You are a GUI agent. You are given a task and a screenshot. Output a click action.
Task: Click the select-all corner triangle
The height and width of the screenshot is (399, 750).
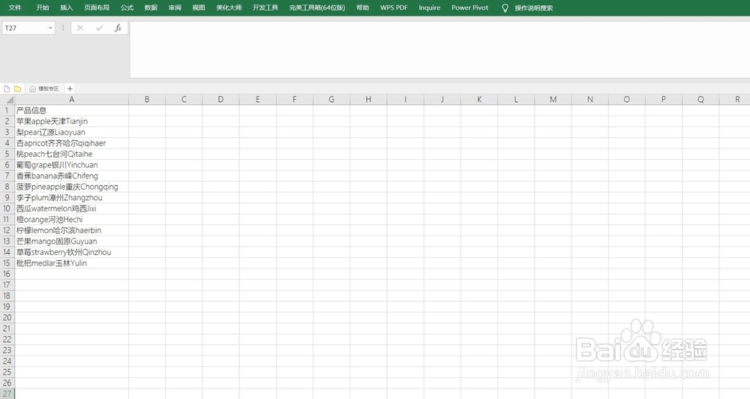9,100
